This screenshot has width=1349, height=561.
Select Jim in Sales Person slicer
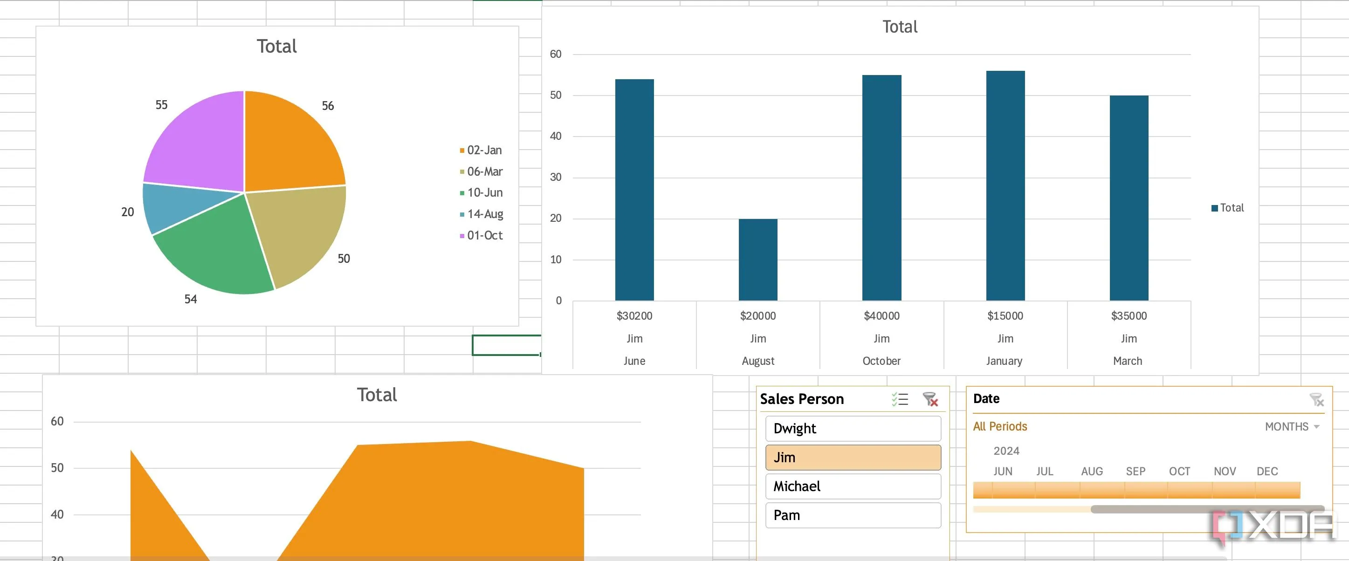(853, 458)
